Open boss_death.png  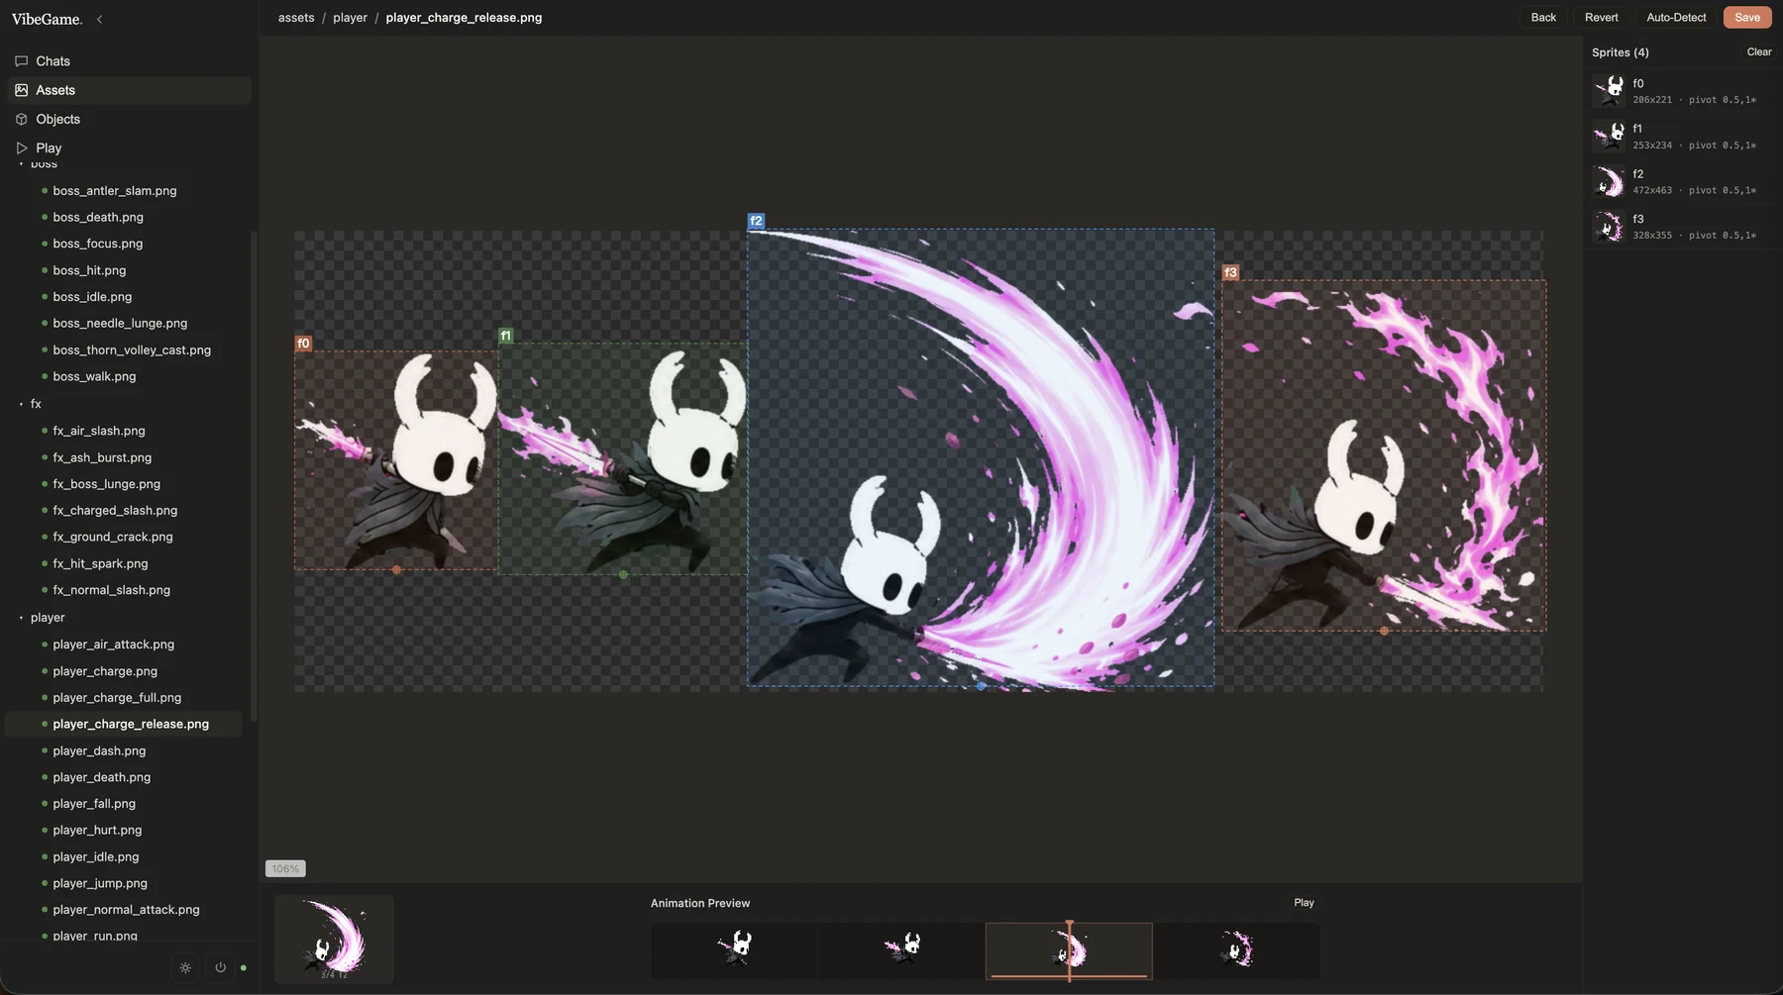[98, 217]
